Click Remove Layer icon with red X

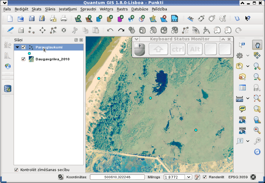pos(164,18)
